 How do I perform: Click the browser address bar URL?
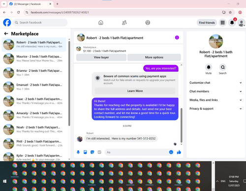pos(60,12)
